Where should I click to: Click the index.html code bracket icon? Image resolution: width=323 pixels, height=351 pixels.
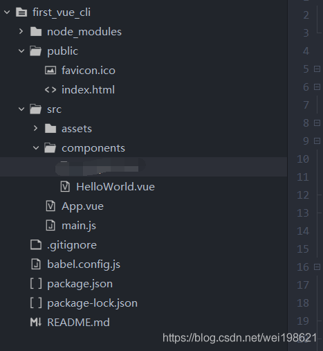click(x=50, y=89)
